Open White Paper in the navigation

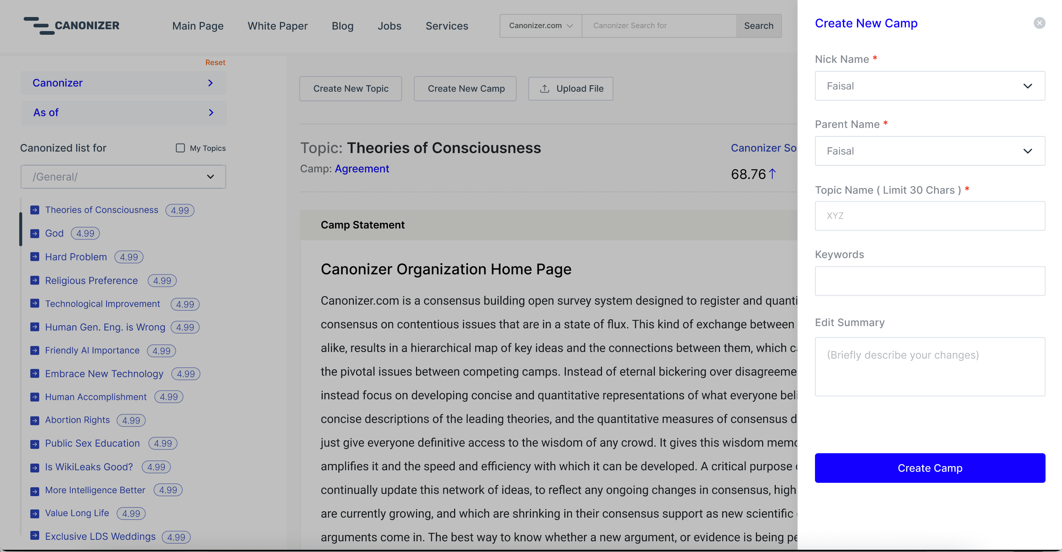pos(277,26)
